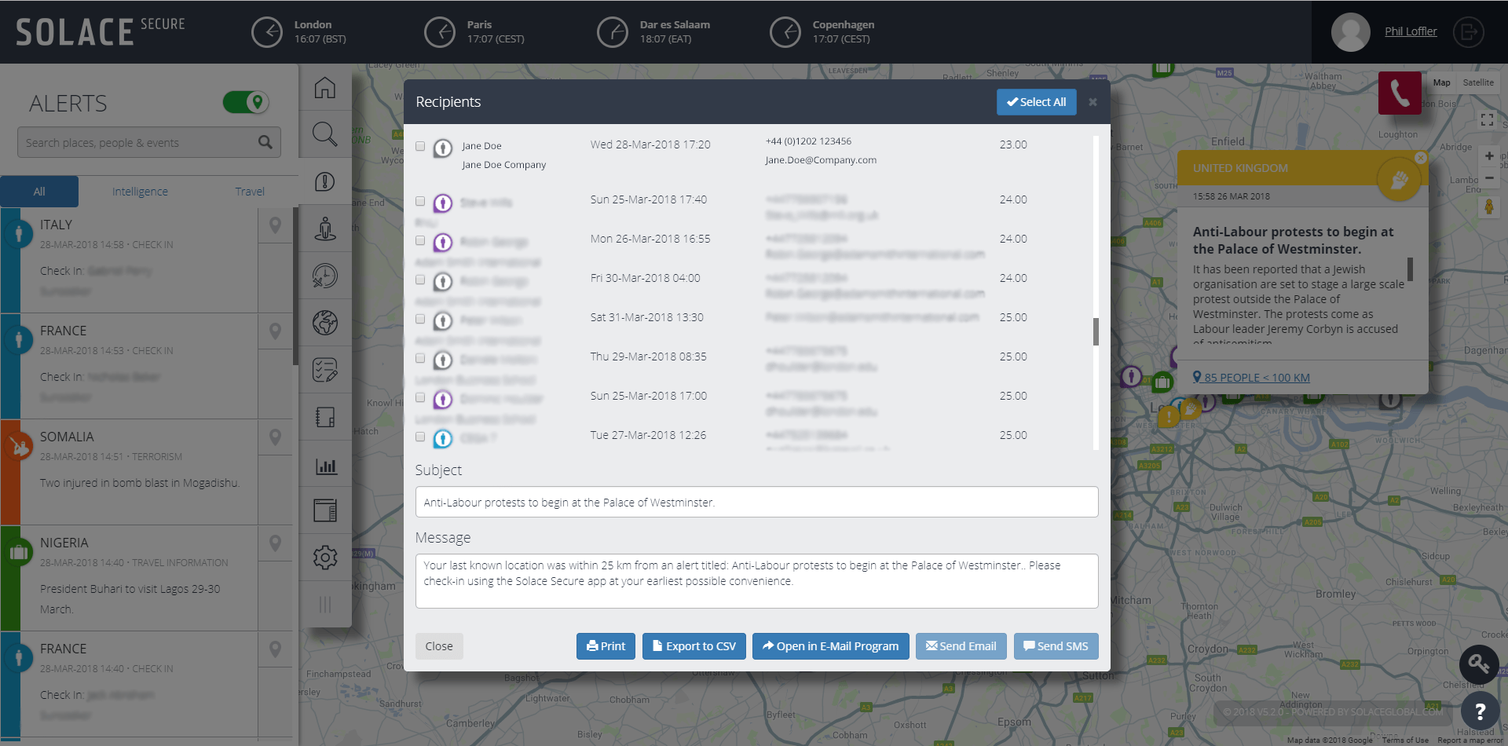1508x746 pixels.
Task: Click the location pin on the ITALY alert
Action: 275,225
